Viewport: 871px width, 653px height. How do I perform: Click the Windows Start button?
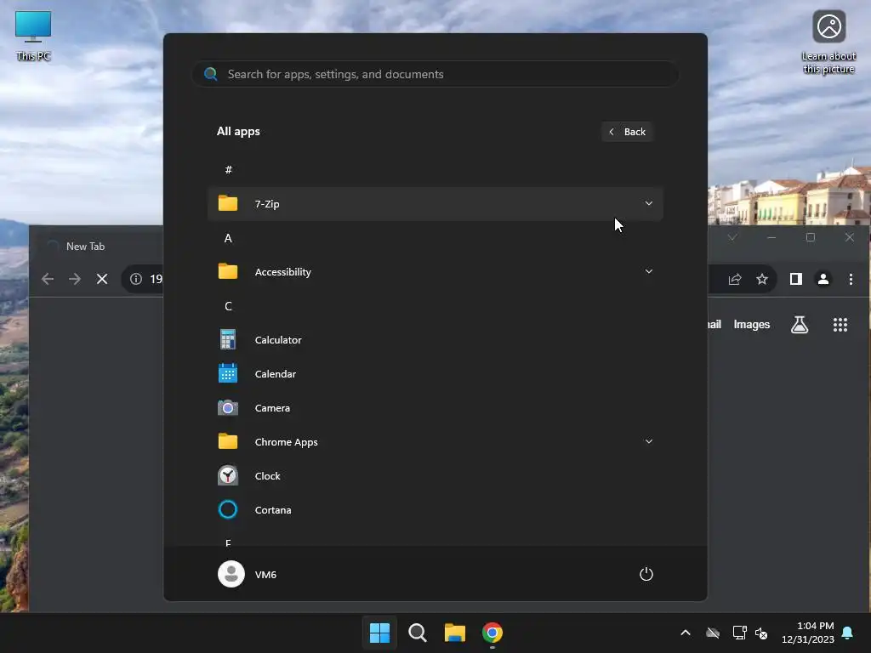click(379, 633)
